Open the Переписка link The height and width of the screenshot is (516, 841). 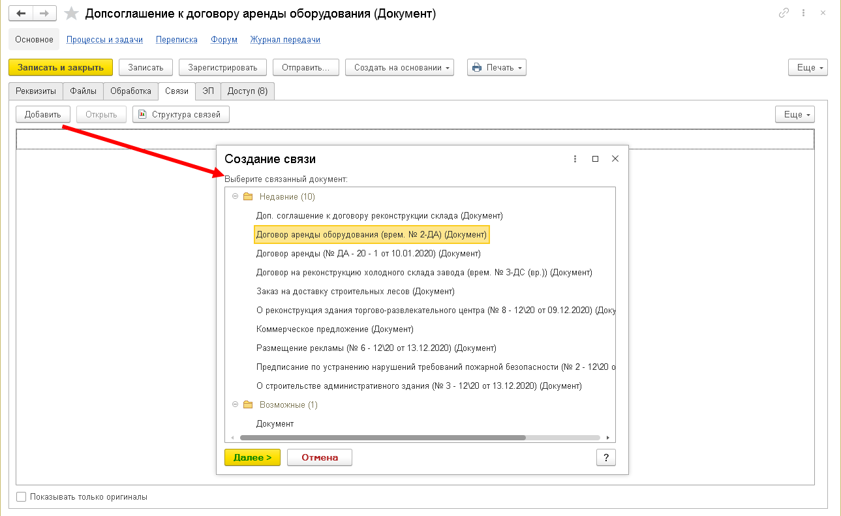177,39
